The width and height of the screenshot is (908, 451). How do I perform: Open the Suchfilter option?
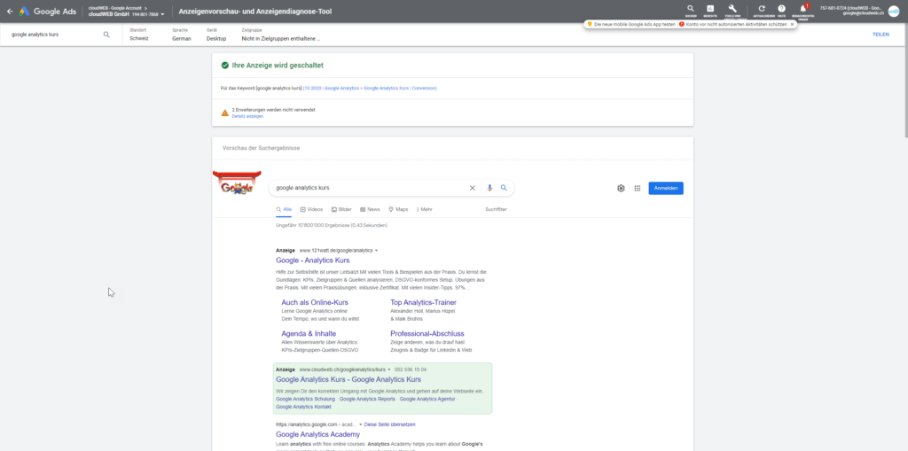496,210
